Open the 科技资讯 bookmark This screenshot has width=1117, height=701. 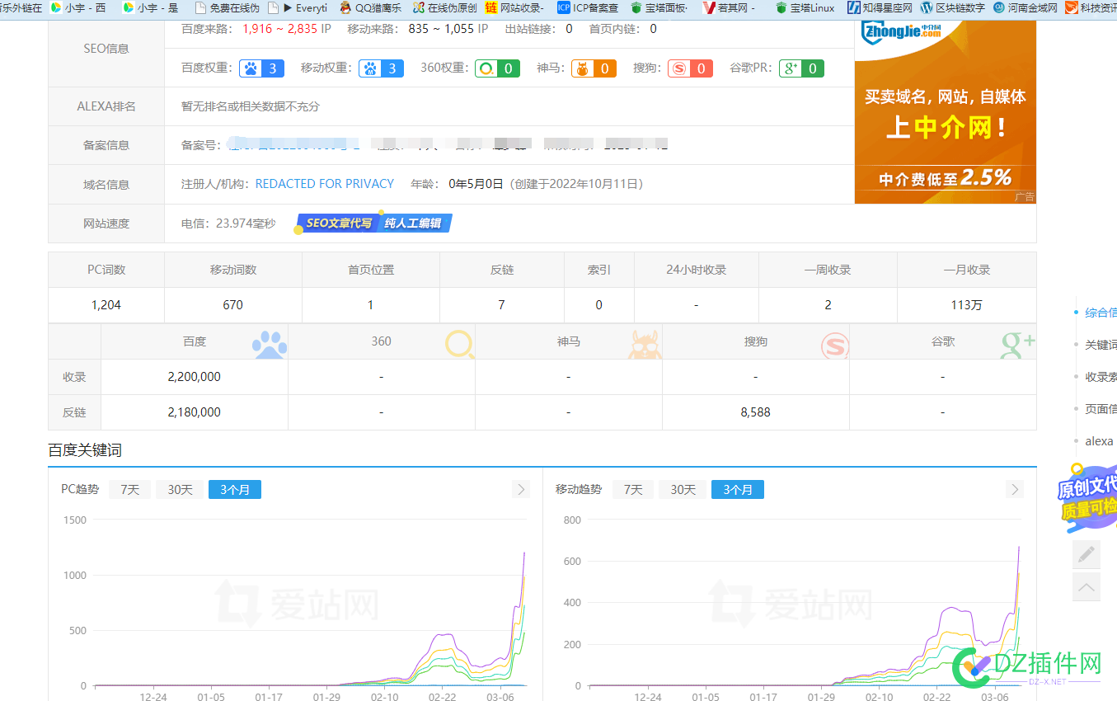tap(1091, 7)
